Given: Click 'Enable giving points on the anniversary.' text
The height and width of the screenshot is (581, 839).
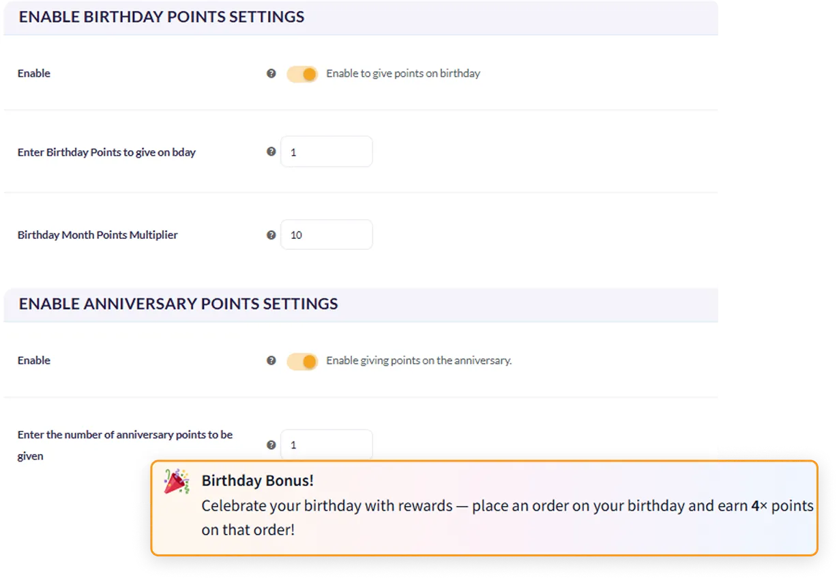Looking at the screenshot, I should (x=419, y=360).
